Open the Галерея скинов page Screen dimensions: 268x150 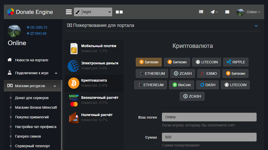tap(28, 136)
